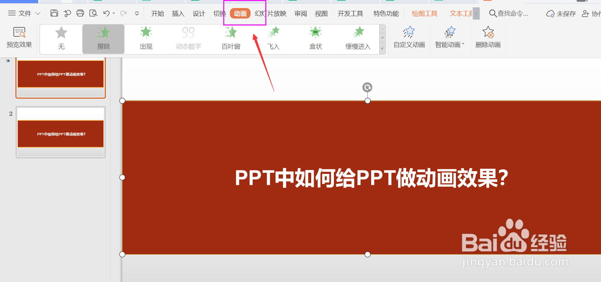This screenshot has height=282, width=601.
Task: Click the Print icon
Action: point(80,13)
